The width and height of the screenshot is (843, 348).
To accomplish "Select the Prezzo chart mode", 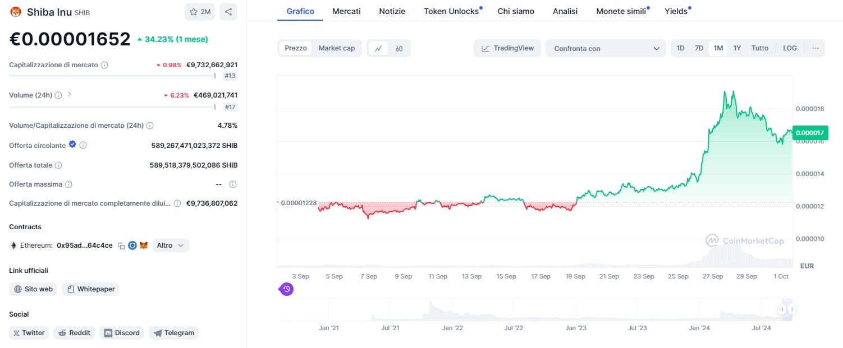I will pos(296,48).
